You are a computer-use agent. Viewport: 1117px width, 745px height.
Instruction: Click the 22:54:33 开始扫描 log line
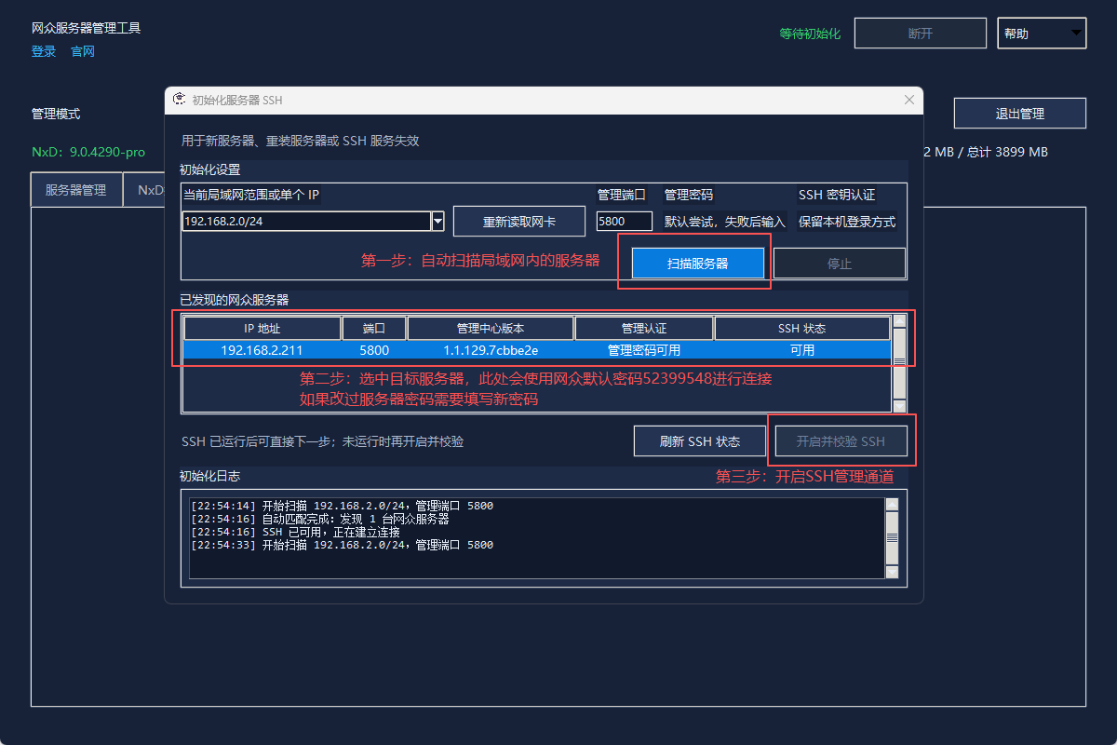(x=342, y=545)
